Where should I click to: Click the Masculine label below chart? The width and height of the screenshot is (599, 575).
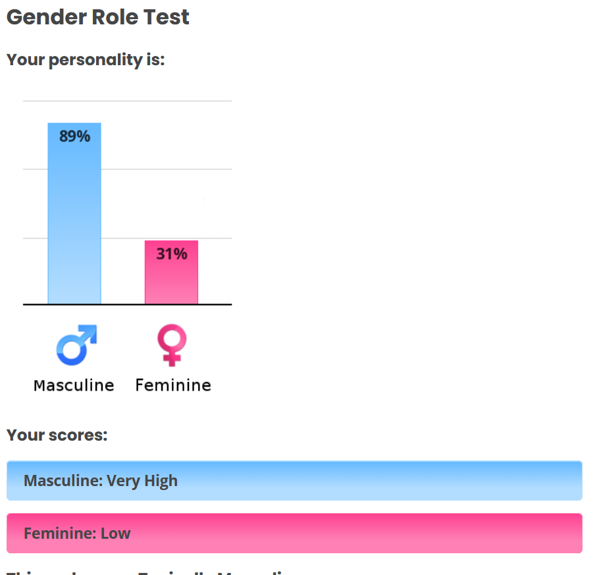[74, 385]
